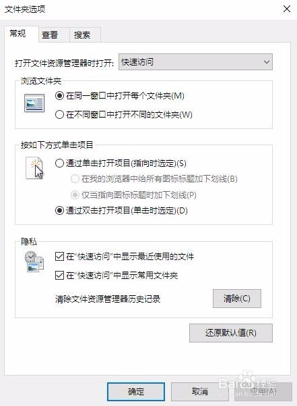Confirm with the 确定 button
This screenshot has width=297, height=406.
[x=136, y=392]
